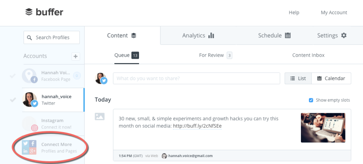Toggle Show empty slots checkbox
The image size is (363, 164).
coord(311,100)
